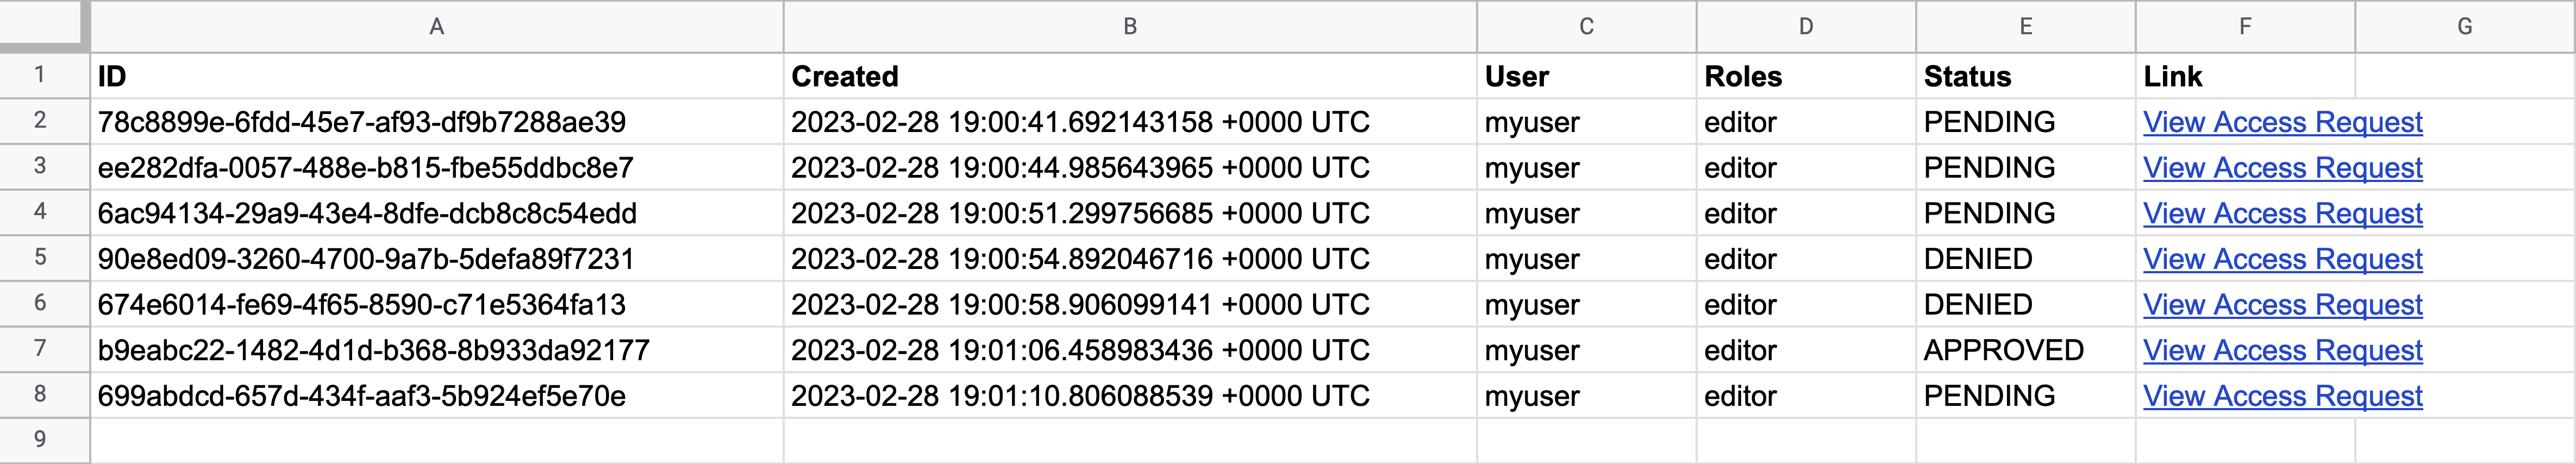Select the column F header above Link
This screenshot has width=2576, height=464.
[2243, 27]
